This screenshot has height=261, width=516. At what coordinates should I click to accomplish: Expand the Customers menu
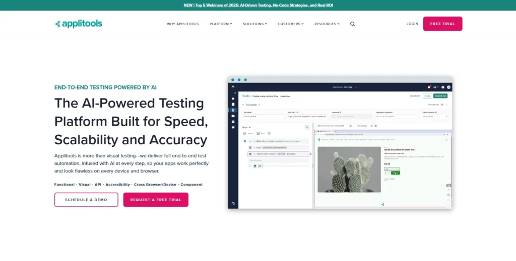(291, 24)
